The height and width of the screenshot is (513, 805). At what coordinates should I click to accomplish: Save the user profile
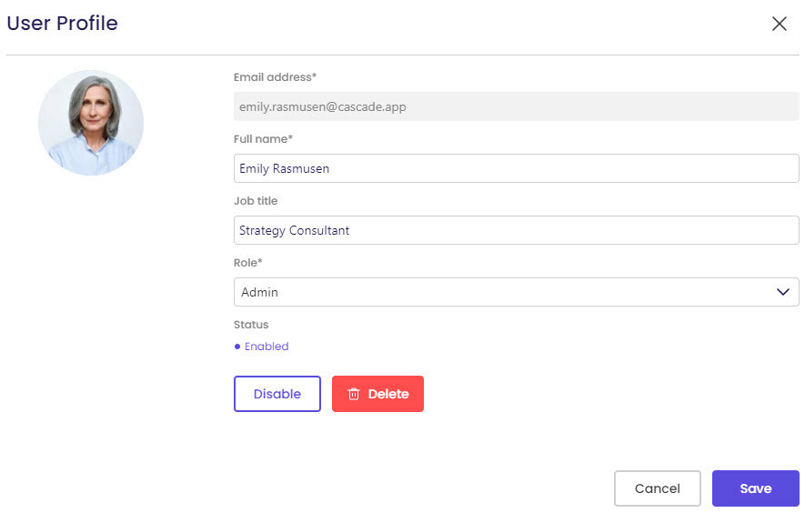755,488
